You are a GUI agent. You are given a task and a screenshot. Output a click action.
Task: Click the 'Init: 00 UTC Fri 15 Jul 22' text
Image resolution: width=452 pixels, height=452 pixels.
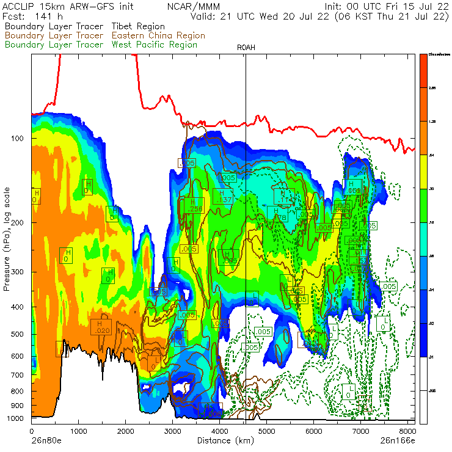pos(387,6)
